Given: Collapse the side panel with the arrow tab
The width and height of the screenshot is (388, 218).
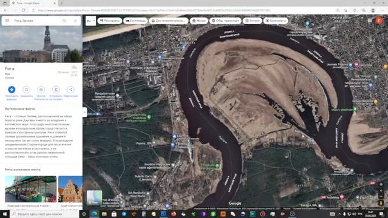Looking at the screenshot, I should pyautogui.click(x=85, y=112).
